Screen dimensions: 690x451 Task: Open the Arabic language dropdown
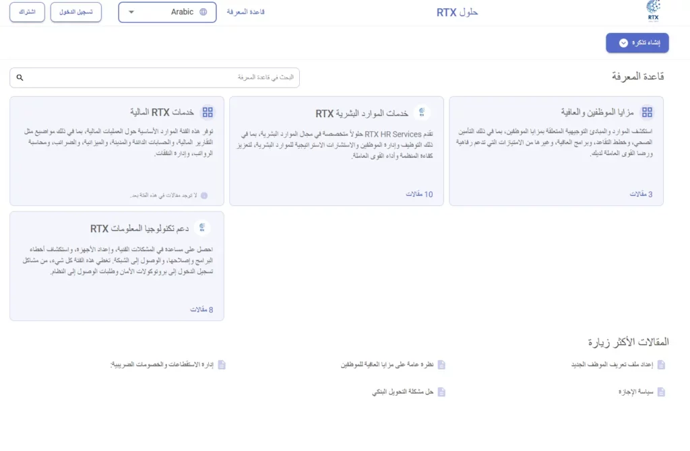coord(167,12)
